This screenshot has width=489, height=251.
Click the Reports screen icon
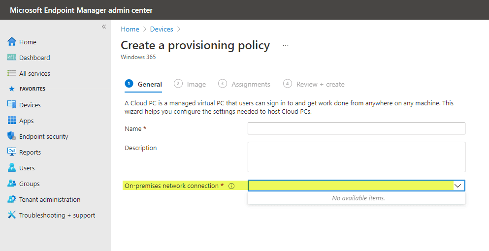[x=11, y=152]
